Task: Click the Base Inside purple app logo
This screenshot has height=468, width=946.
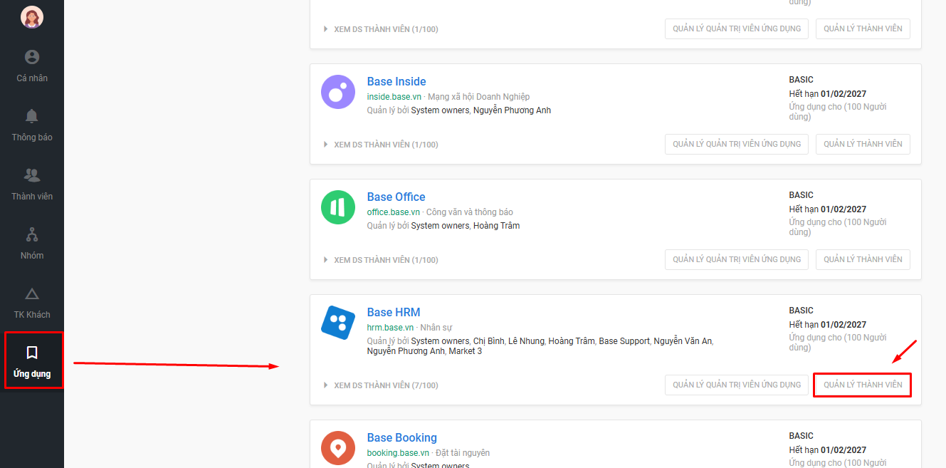Action: (x=338, y=92)
